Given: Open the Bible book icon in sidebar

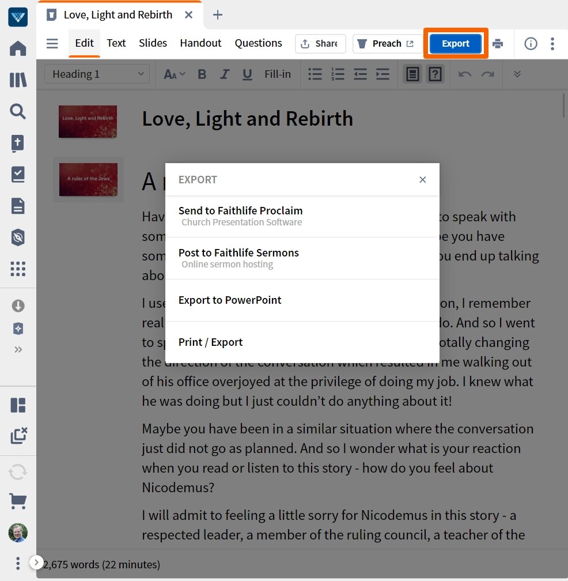Looking at the screenshot, I should [x=18, y=143].
